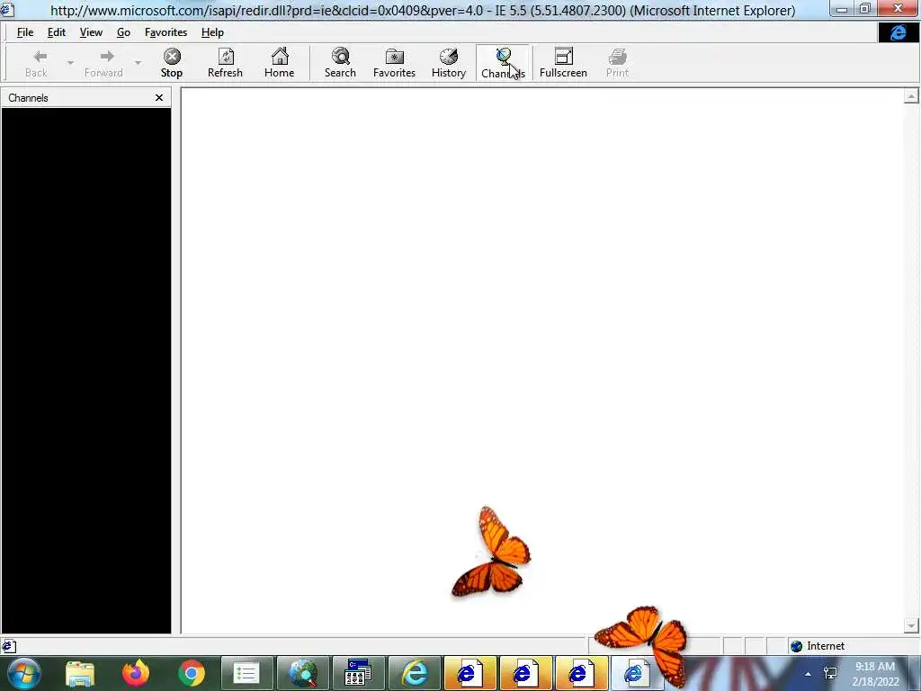The height and width of the screenshot is (691, 921).
Task: Close the Channels side panel
Action: pyautogui.click(x=158, y=97)
